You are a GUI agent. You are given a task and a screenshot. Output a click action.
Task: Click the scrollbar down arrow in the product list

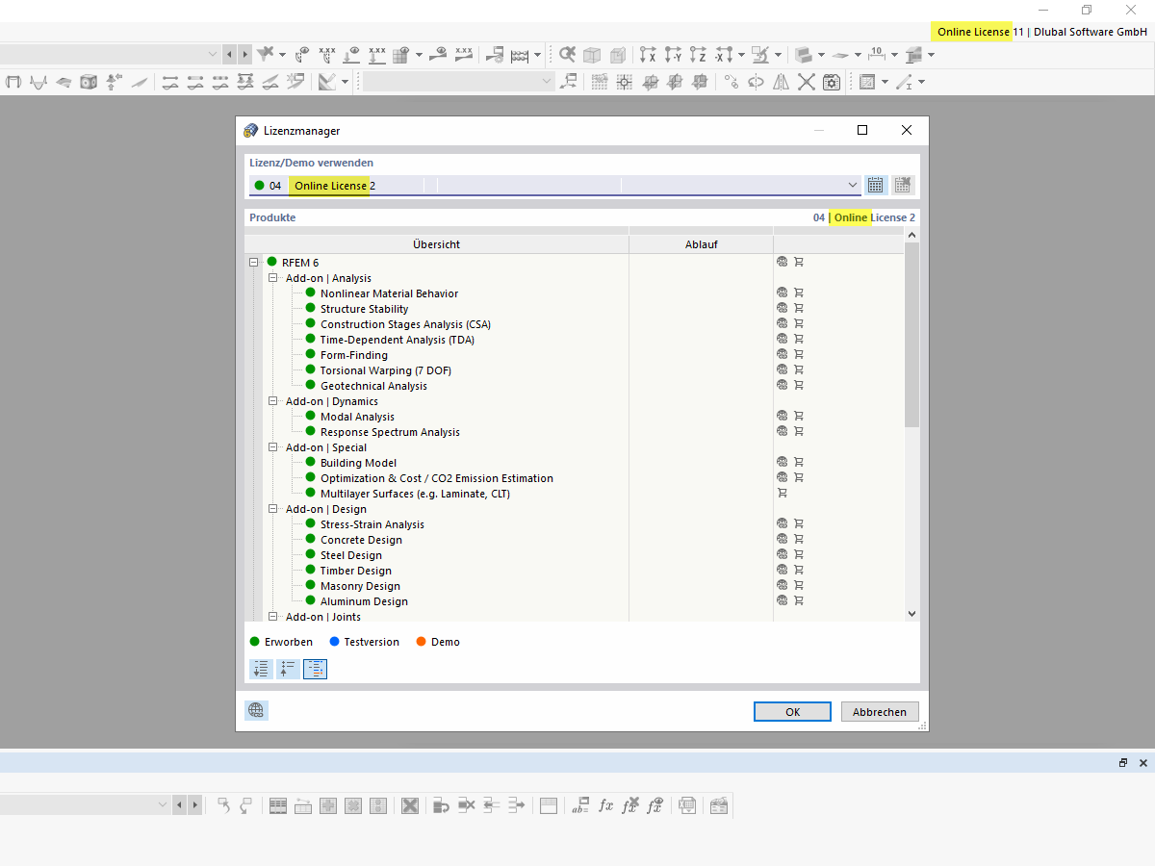tap(911, 613)
